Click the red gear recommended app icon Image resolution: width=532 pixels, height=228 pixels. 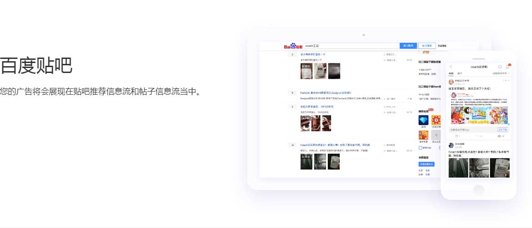click(436, 121)
